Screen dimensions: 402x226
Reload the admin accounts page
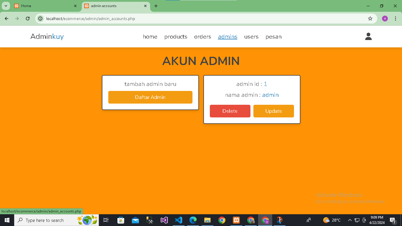[x=28, y=19]
